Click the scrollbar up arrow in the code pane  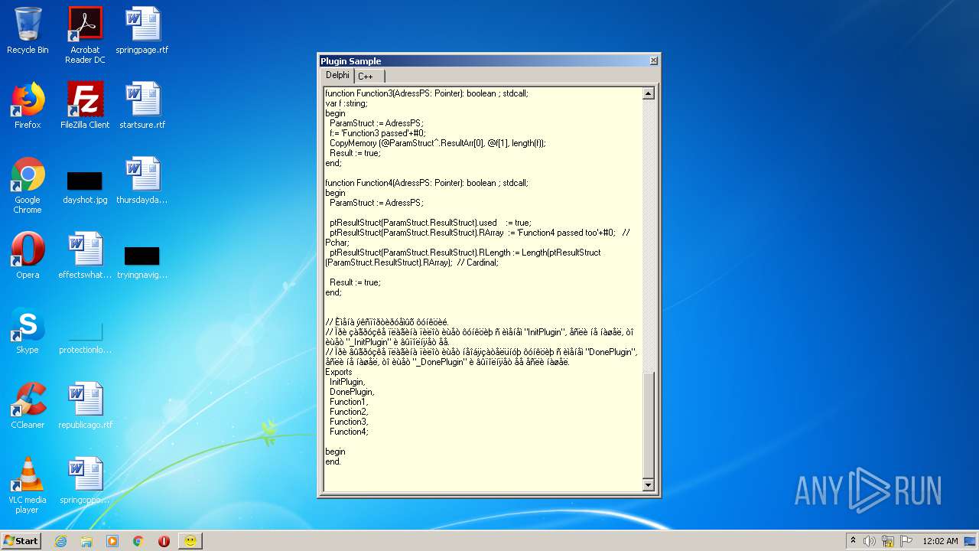click(x=649, y=93)
